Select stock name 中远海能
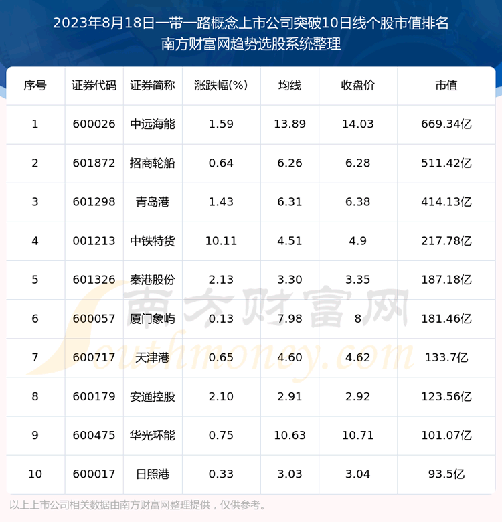 pyautogui.click(x=153, y=124)
